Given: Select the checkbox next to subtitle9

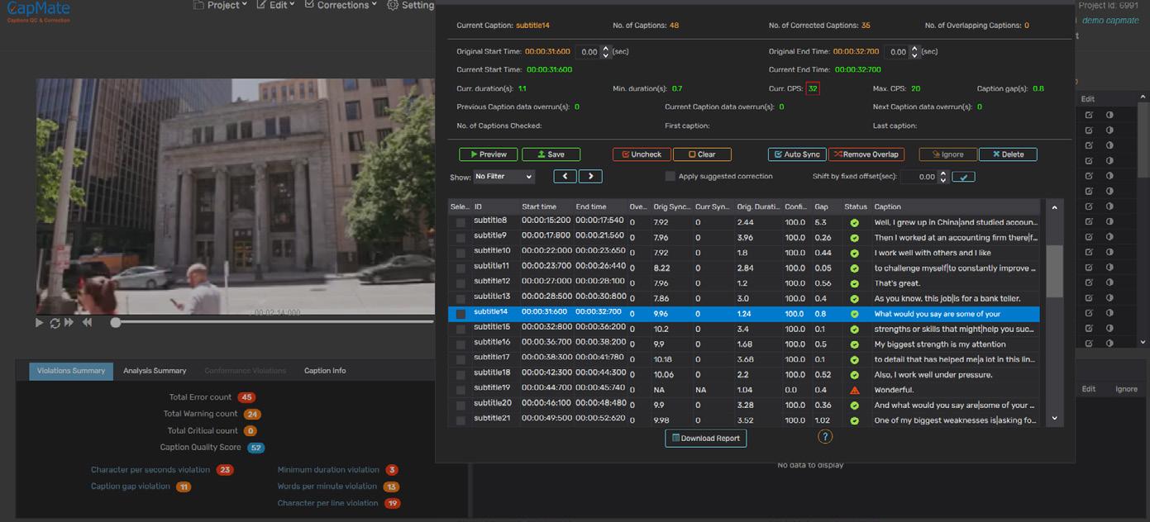Looking at the screenshot, I should [460, 238].
